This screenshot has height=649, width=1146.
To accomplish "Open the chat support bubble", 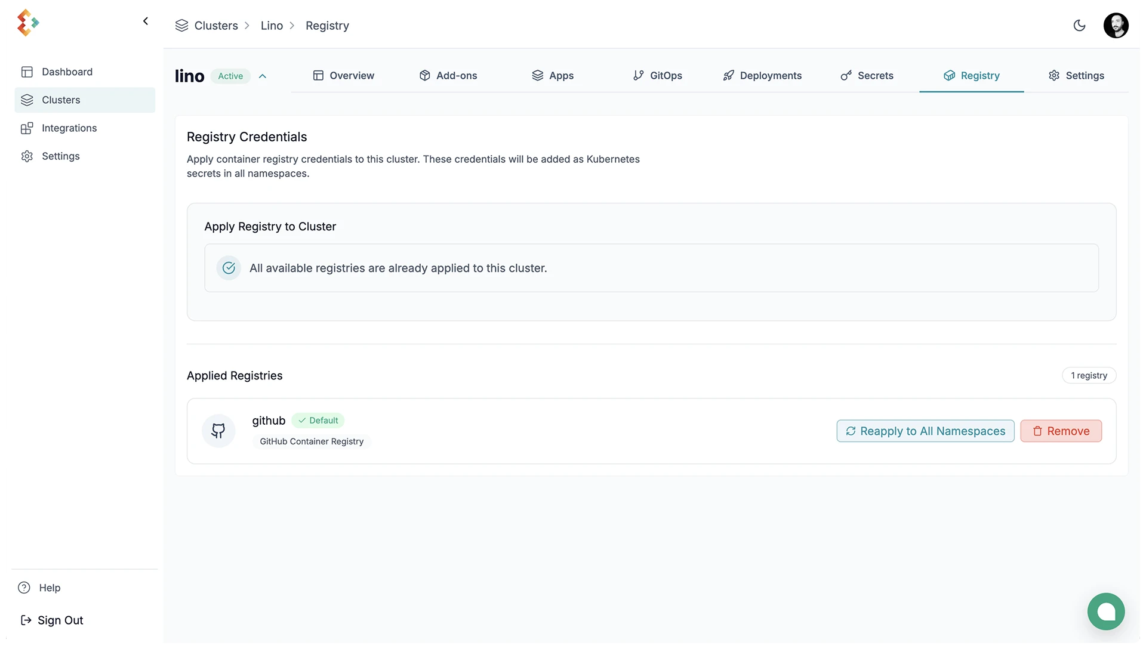I will point(1105,611).
